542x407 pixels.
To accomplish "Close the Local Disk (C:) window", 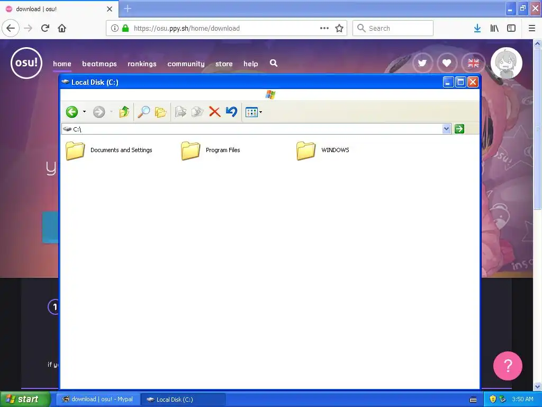I will [473, 82].
